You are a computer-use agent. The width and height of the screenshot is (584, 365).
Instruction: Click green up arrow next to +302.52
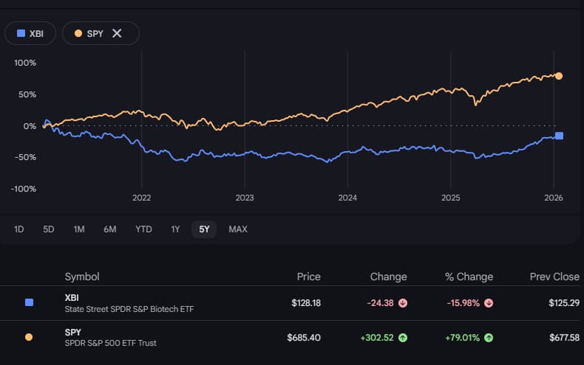click(x=402, y=338)
